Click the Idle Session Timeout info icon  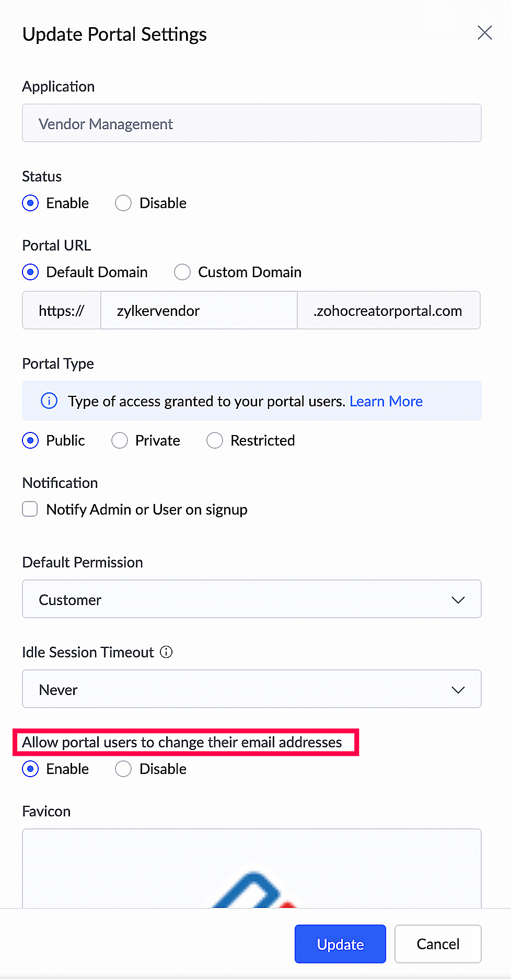coord(166,652)
